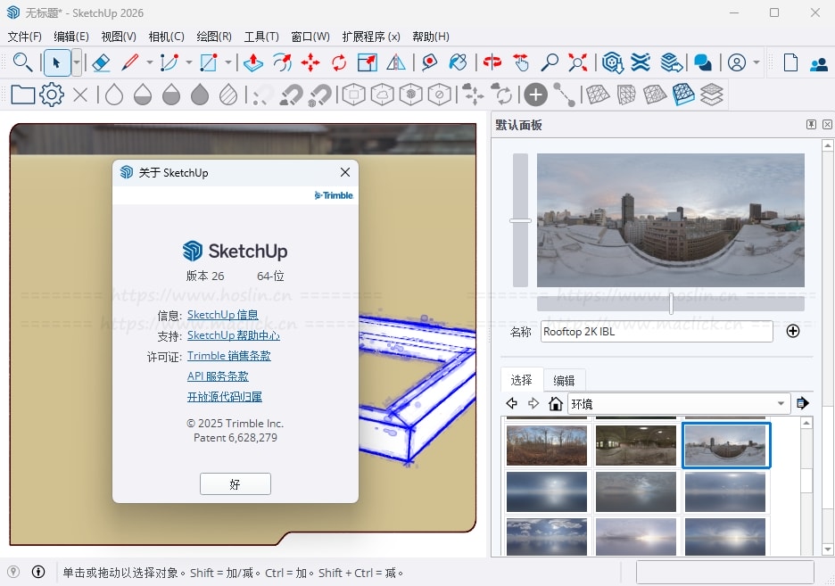Select the Paint Bucket tool
Screen dimensions: 835x586
457,62
